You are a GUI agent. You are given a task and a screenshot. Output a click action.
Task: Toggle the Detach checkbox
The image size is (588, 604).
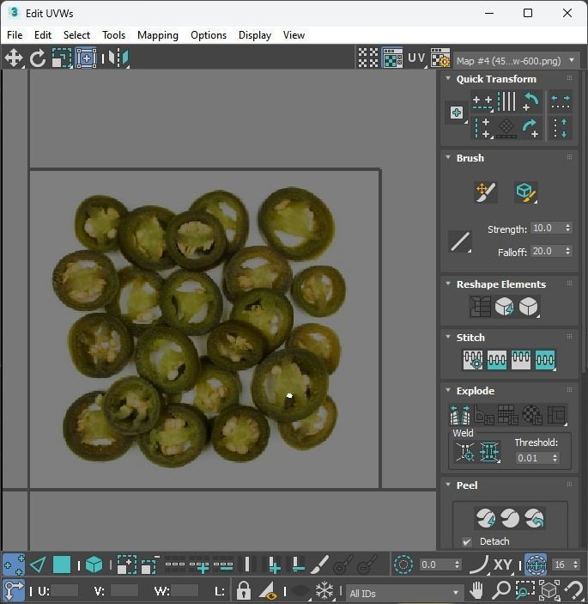click(467, 541)
